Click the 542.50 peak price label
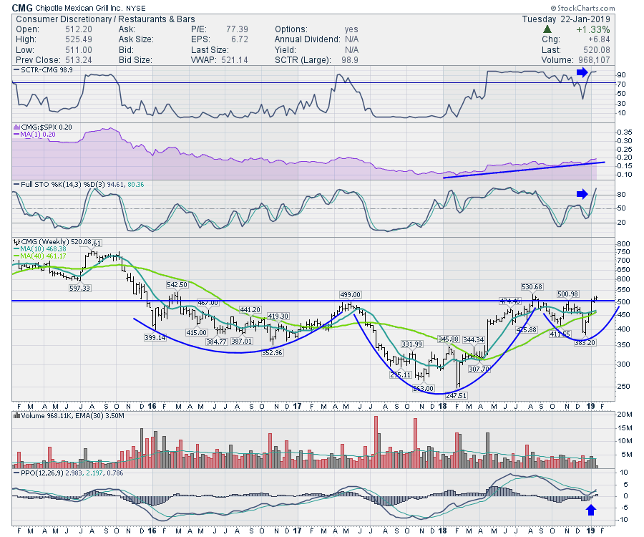The width and height of the screenshot is (644, 537). coord(177,285)
